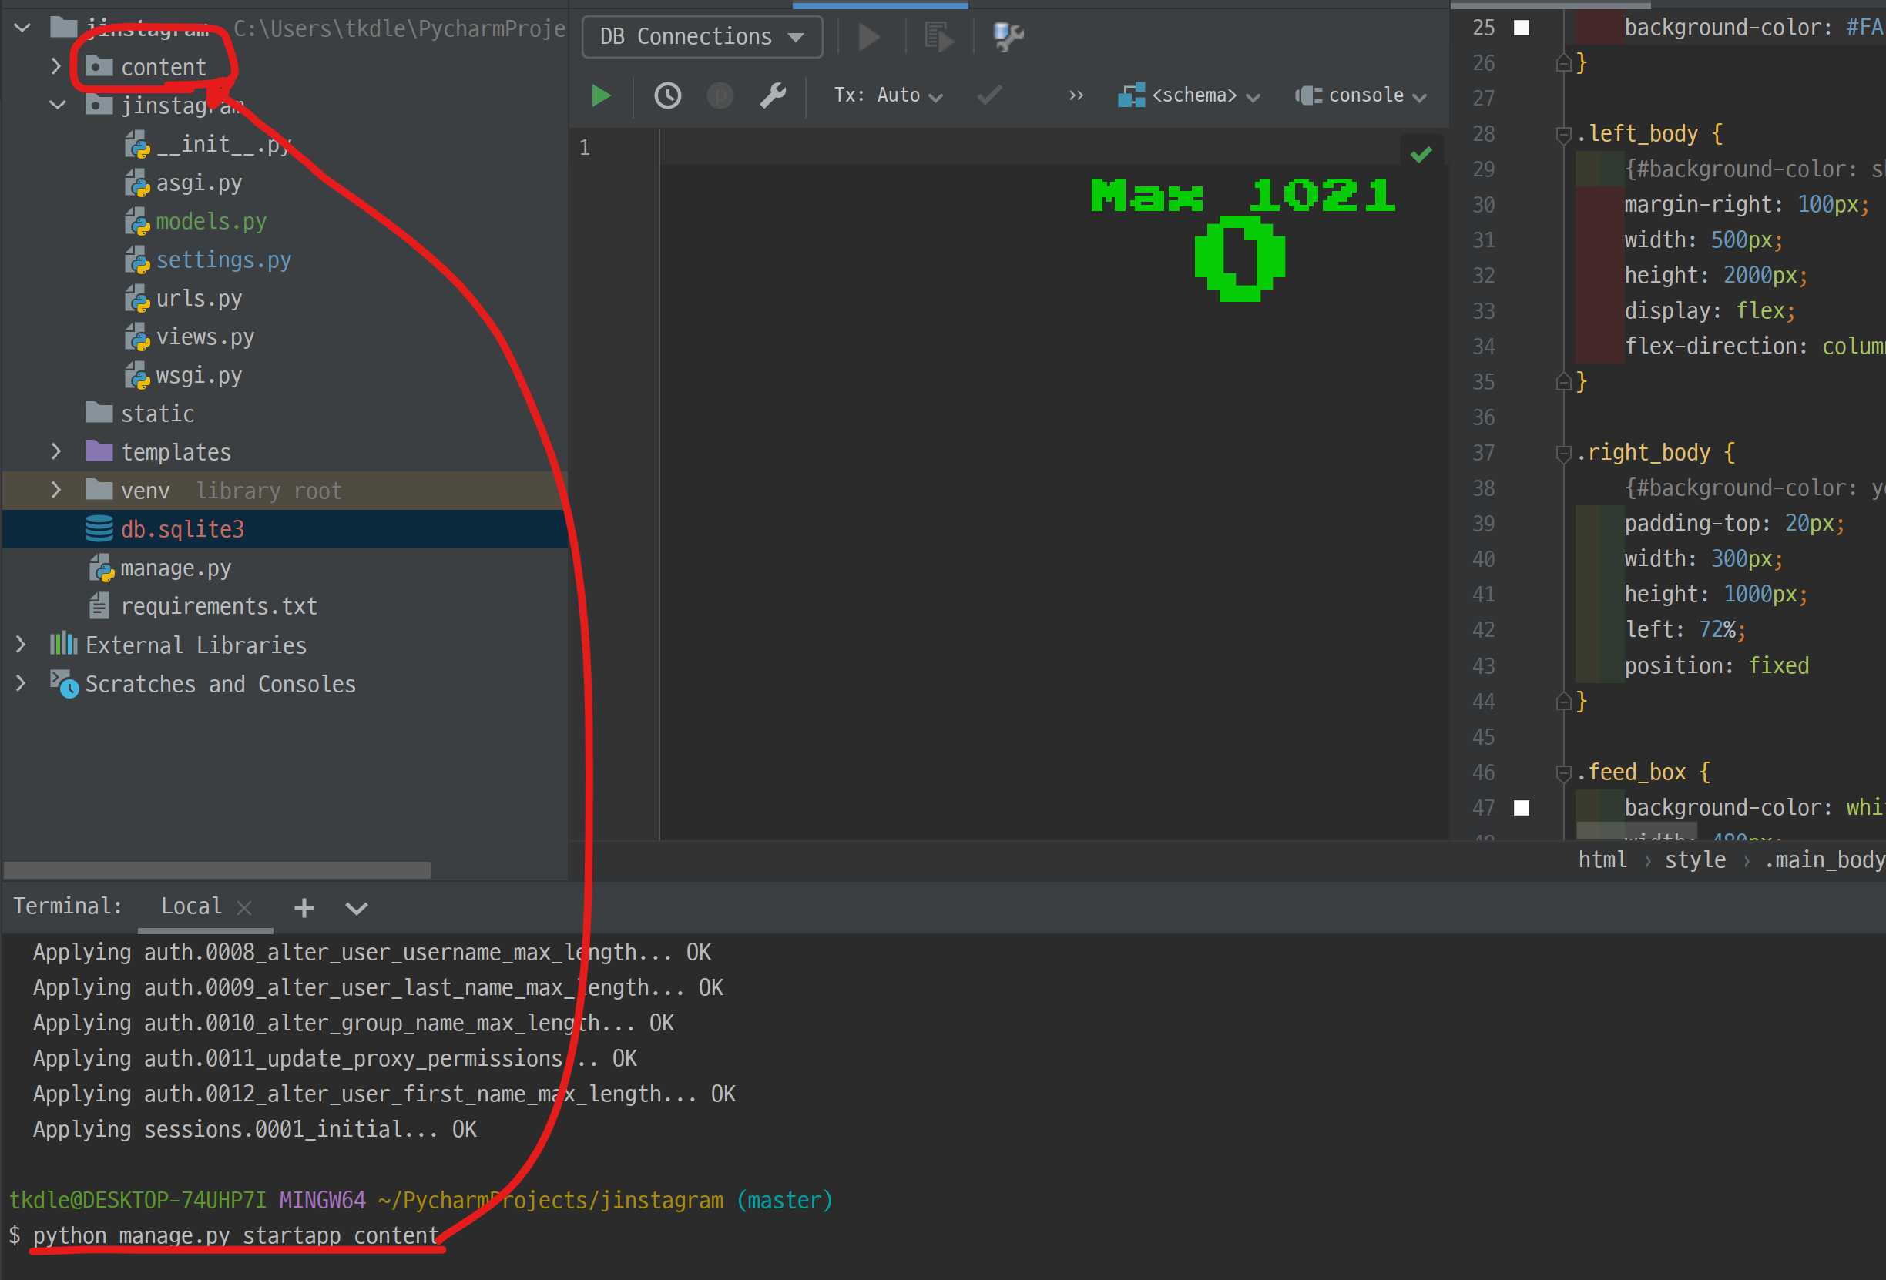Close the Local terminal tab
This screenshot has width=1886, height=1280.
(x=244, y=907)
